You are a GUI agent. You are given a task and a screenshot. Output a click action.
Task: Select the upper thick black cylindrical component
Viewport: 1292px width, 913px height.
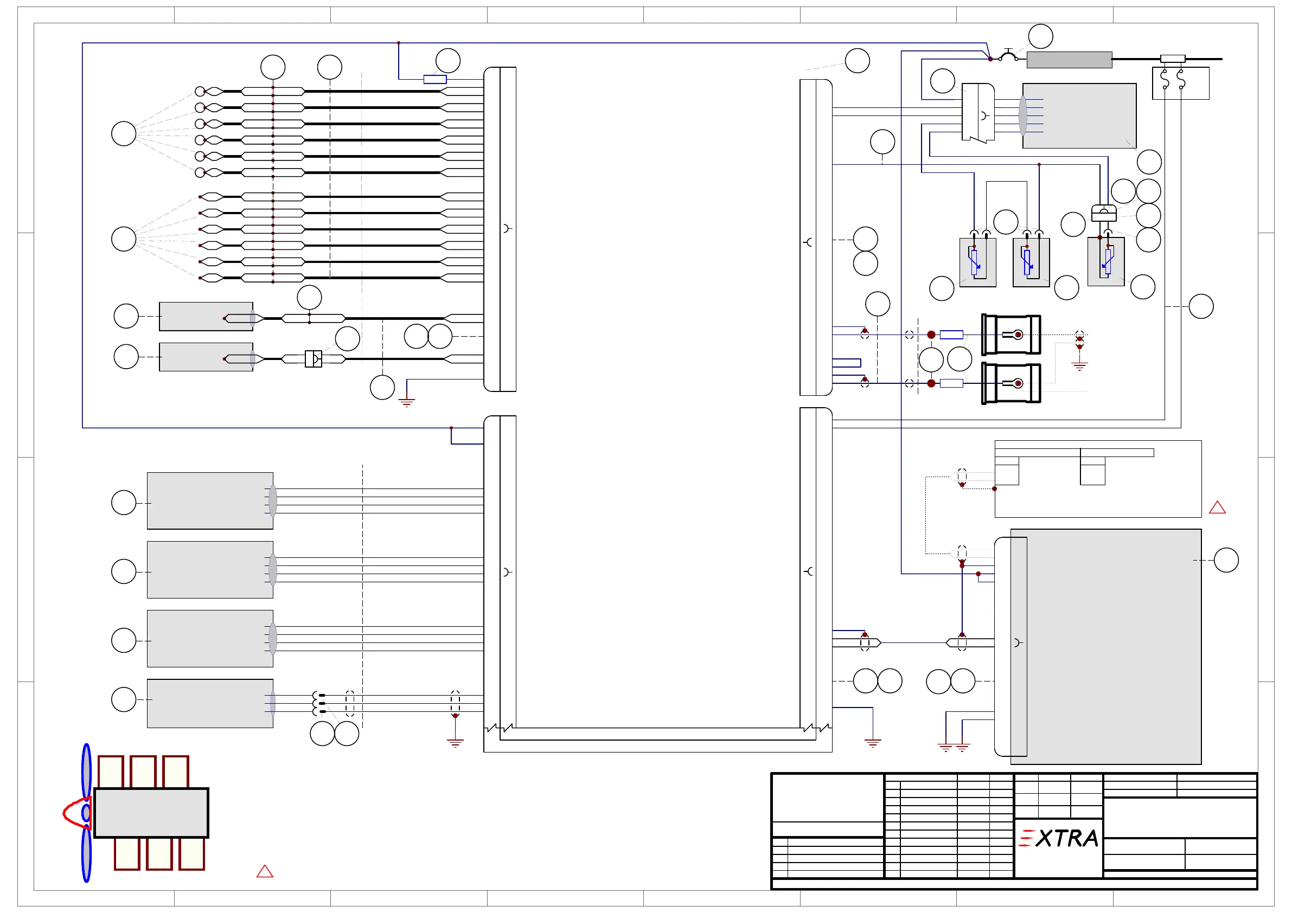pos(1010,335)
